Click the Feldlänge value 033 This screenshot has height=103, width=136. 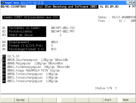point(54,49)
